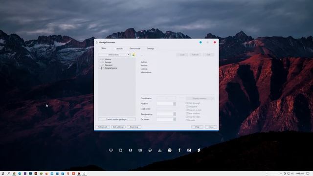Image resolution: width=313 pixels, height=176 pixels.
Task: Click the DeviantArt icon in desktop dock
Action: [x=199, y=150]
